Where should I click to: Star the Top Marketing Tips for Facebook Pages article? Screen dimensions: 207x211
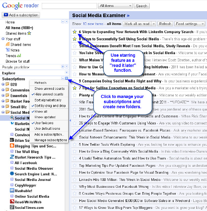point(75,165)
